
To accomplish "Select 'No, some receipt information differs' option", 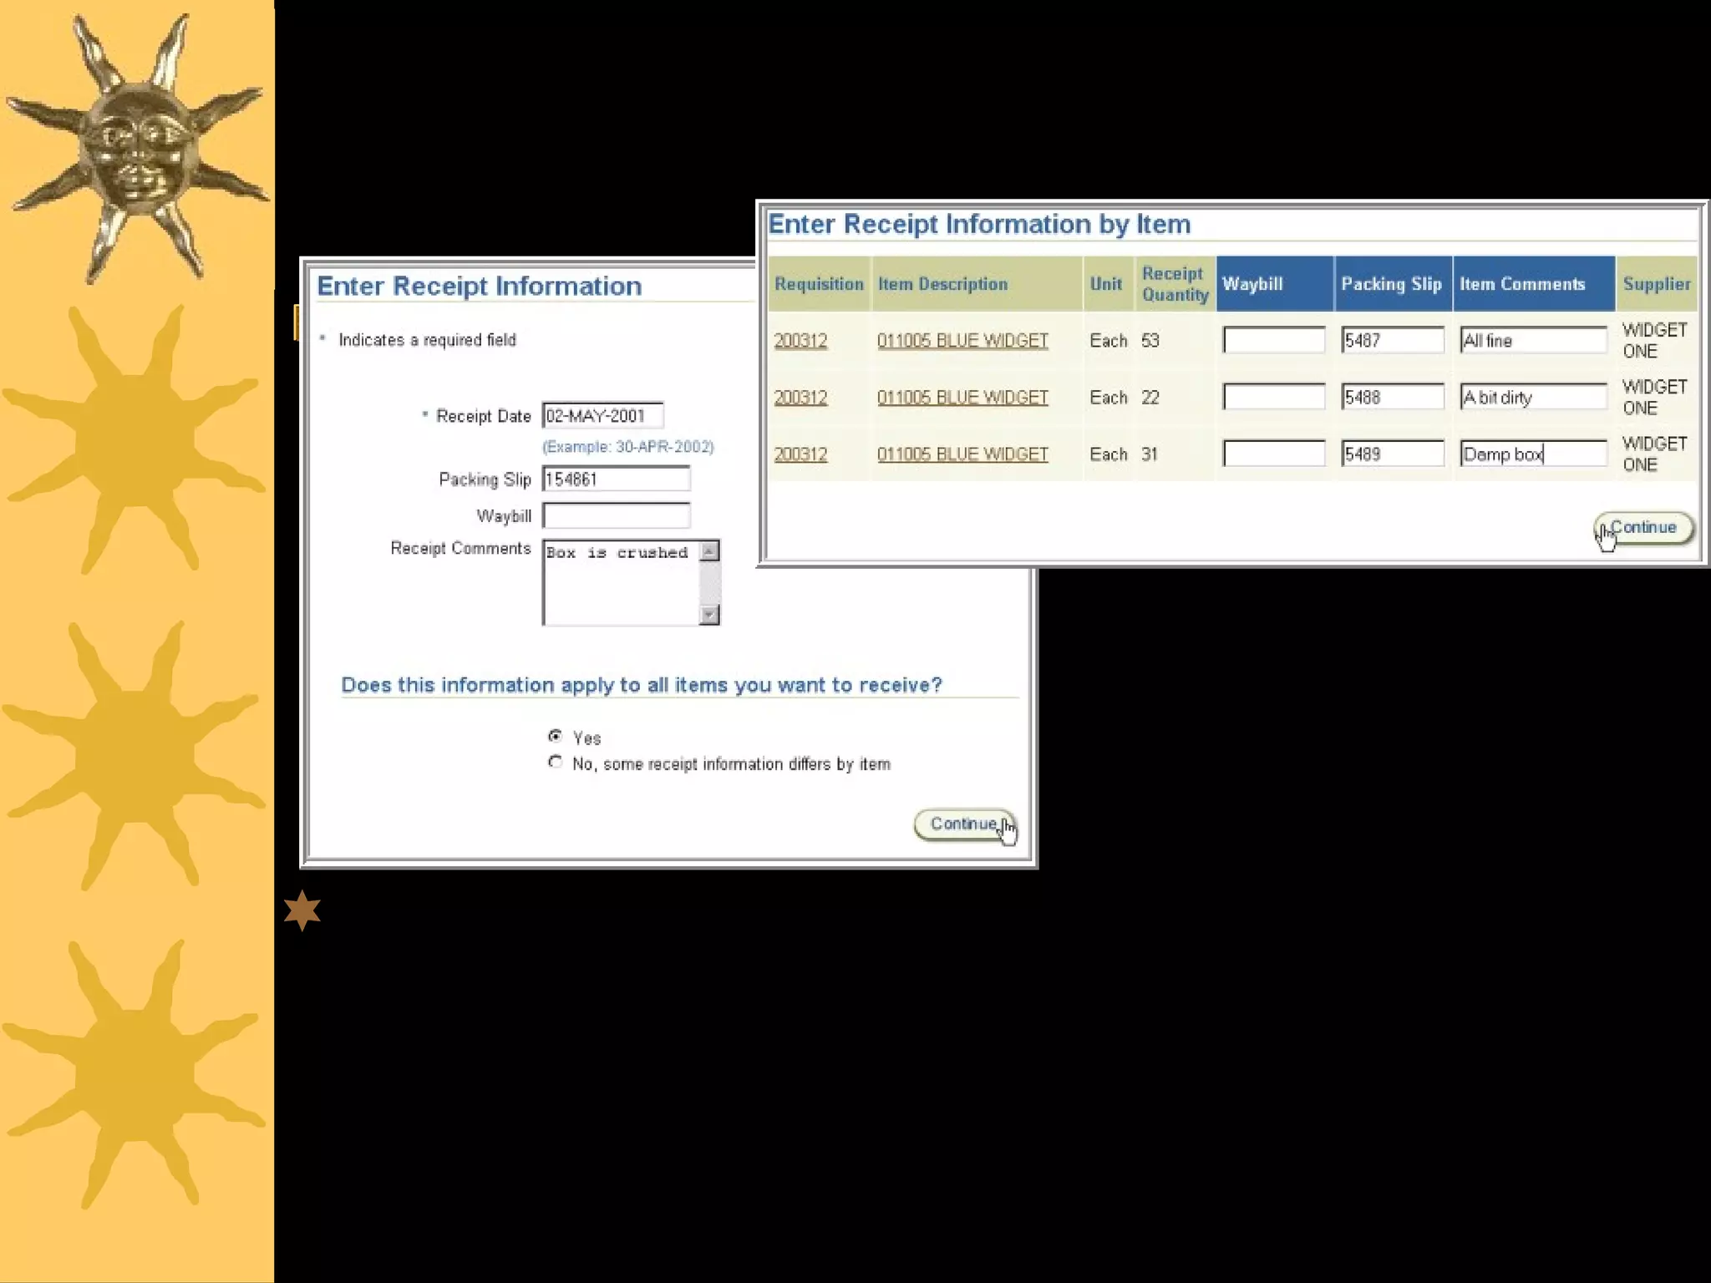I will 555,762.
